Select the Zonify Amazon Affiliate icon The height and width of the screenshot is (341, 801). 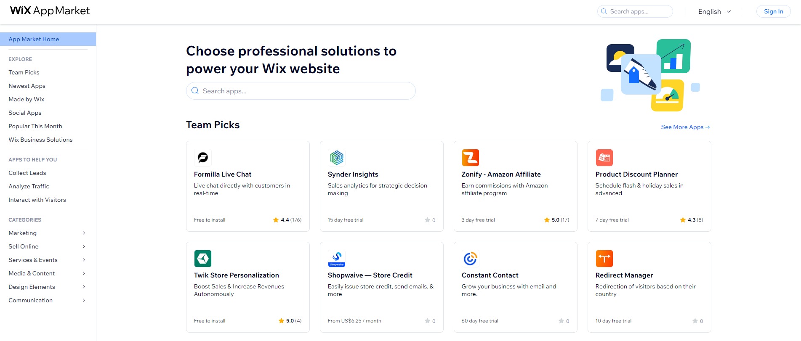click(471, 158)
